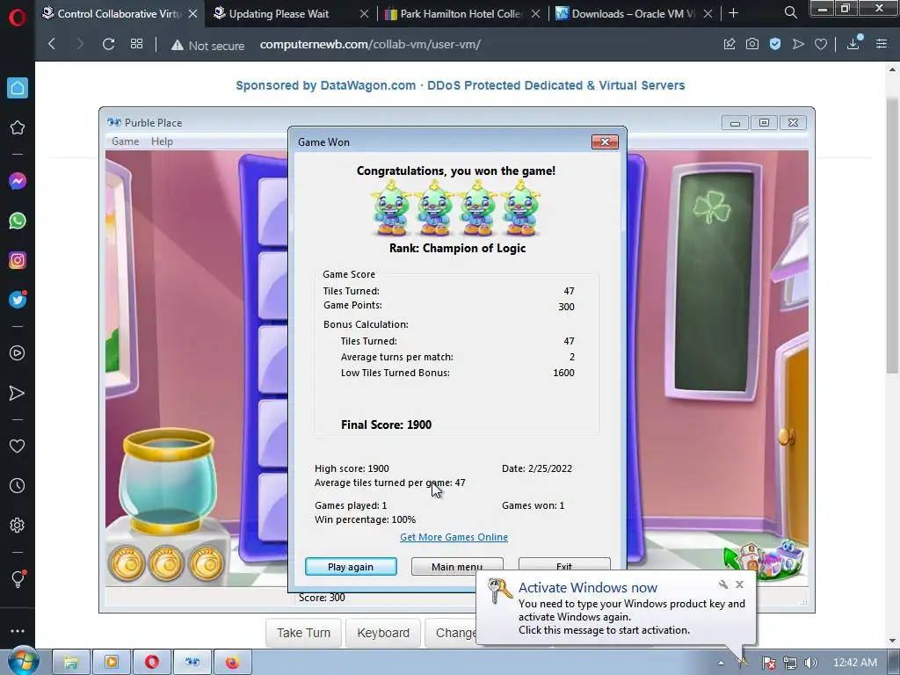The image size is (900, 675).
Task: Open the on-screen Keyboard button
Action: (383, 633)
